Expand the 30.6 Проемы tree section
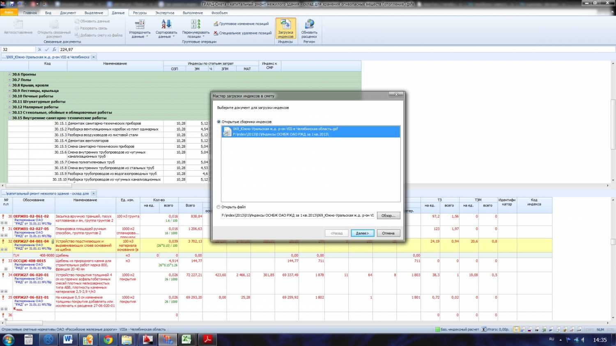 [9, 74]
